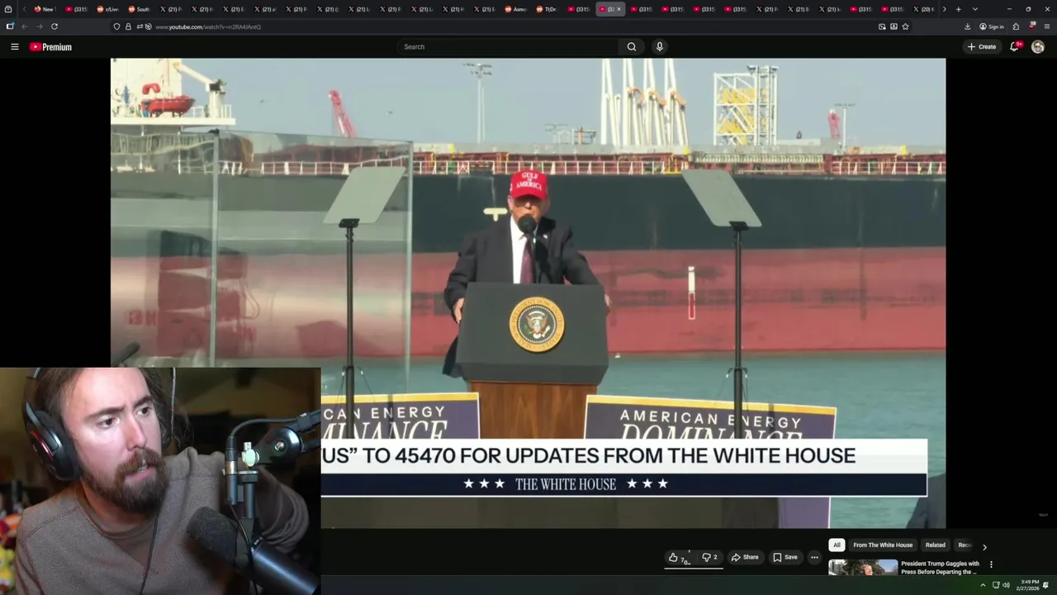Click the Save button

pyautogui.click(x=785, y=558)
